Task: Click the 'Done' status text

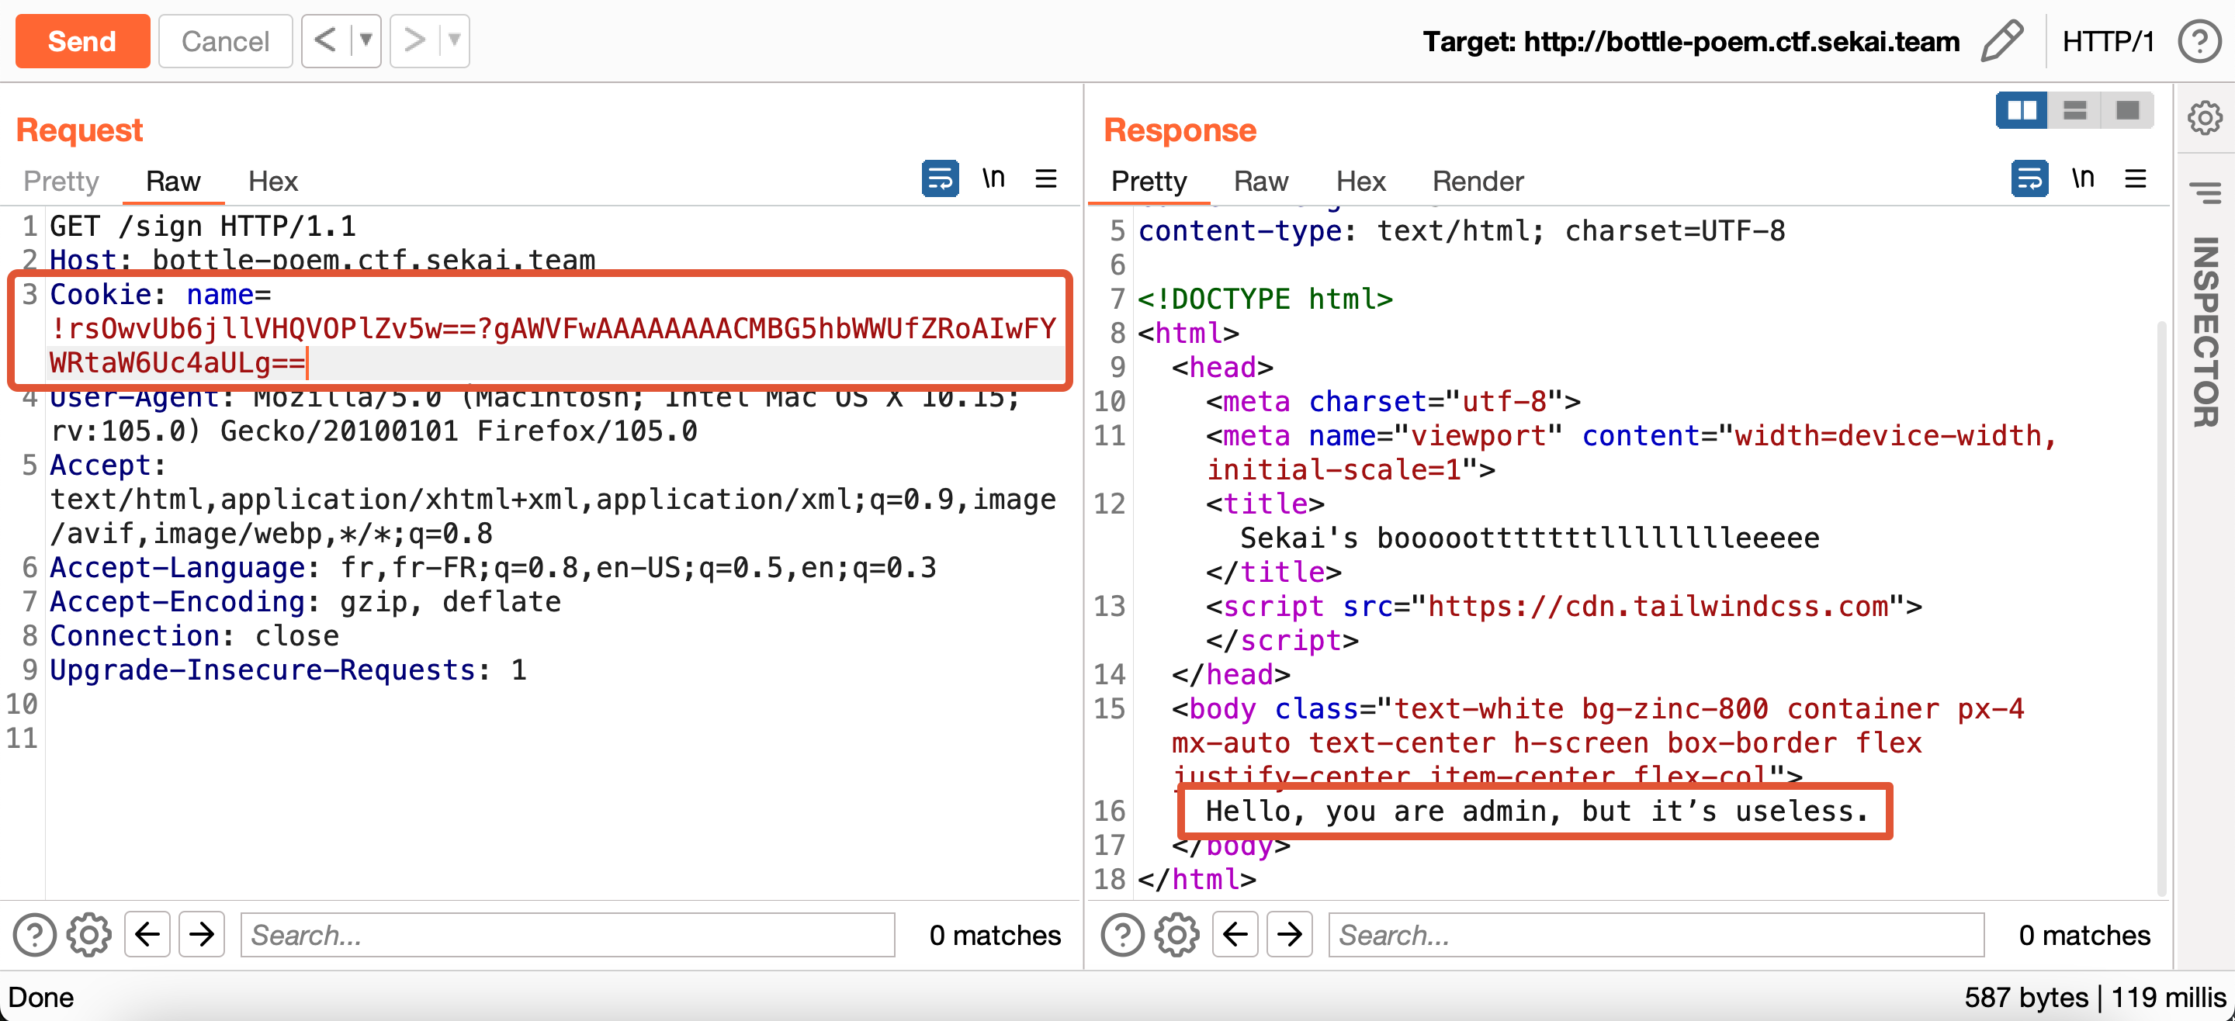Action: pos(41,997)
